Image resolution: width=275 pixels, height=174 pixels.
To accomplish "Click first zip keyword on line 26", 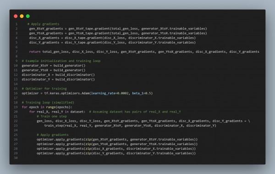I will [x=88, y=140].
